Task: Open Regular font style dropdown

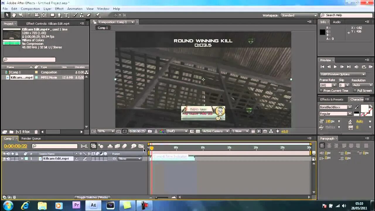Action: [335, 114]
